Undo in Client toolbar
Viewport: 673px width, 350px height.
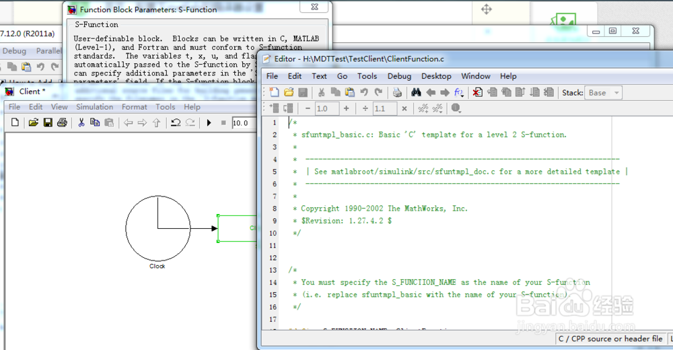[176, 123]
